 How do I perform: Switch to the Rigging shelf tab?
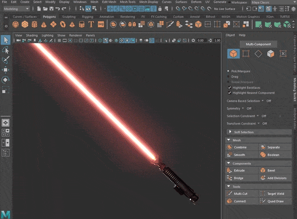click(87, 16)
